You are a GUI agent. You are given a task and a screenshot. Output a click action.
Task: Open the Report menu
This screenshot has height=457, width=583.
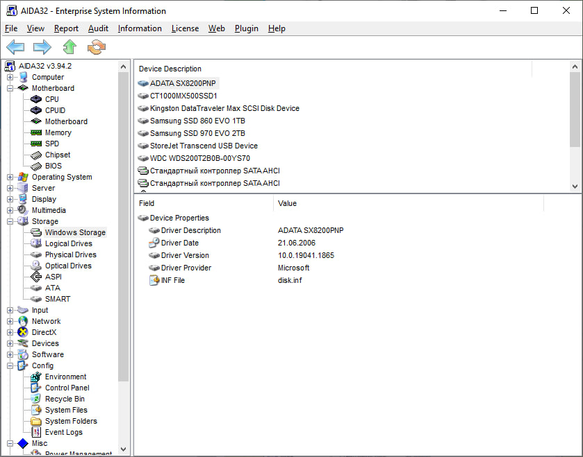(x=66, y=28)
